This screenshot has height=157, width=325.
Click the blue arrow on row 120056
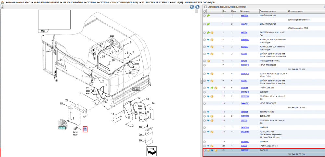(x=208, y=120)
